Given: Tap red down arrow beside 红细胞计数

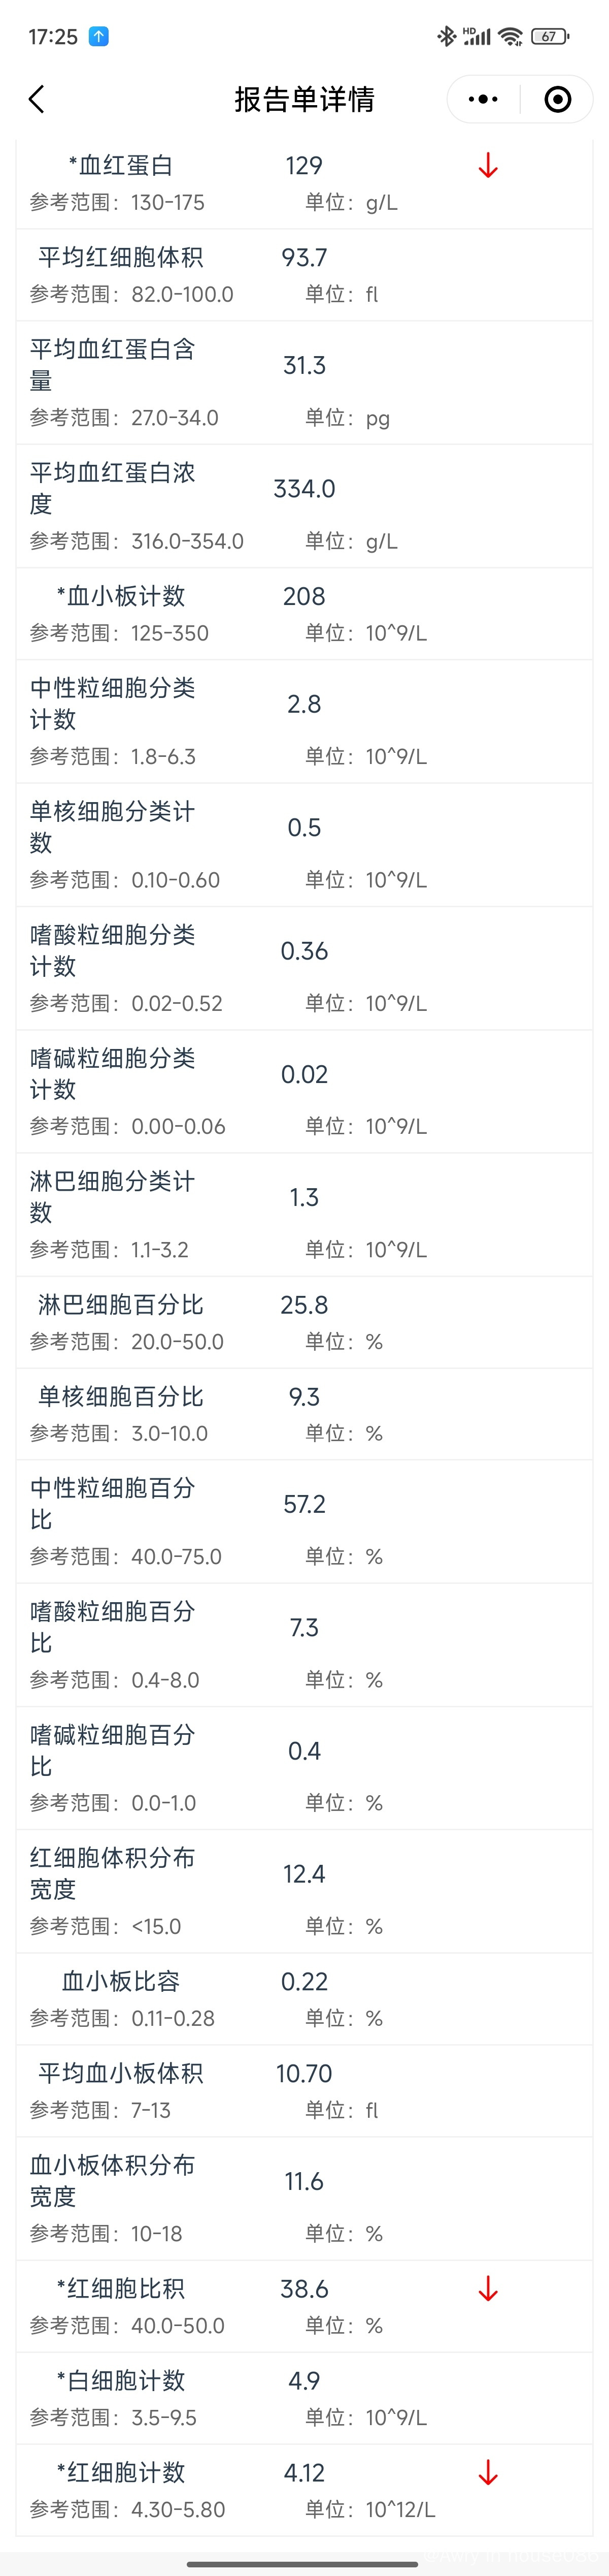Looking at the screenshot, I should pos(487,2472).
